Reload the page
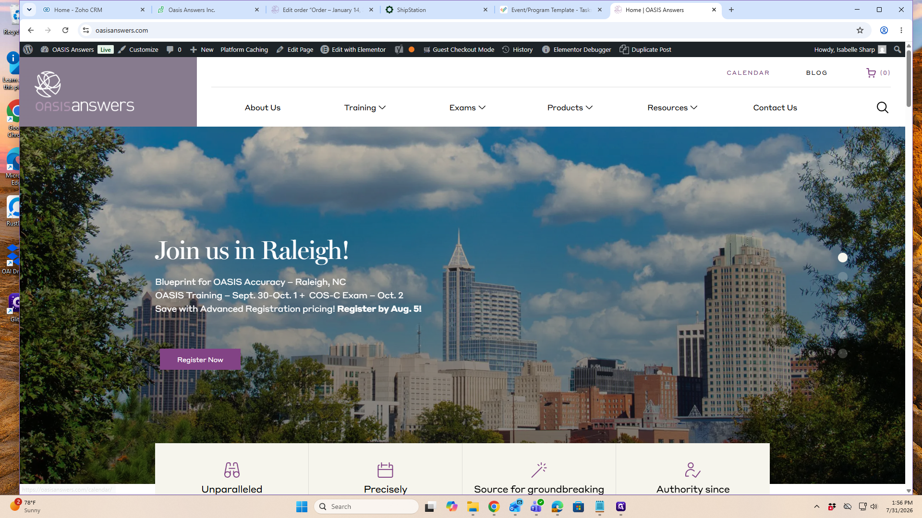Image resolution: width=922 pixels, height=518 pixels. [65, 30]
